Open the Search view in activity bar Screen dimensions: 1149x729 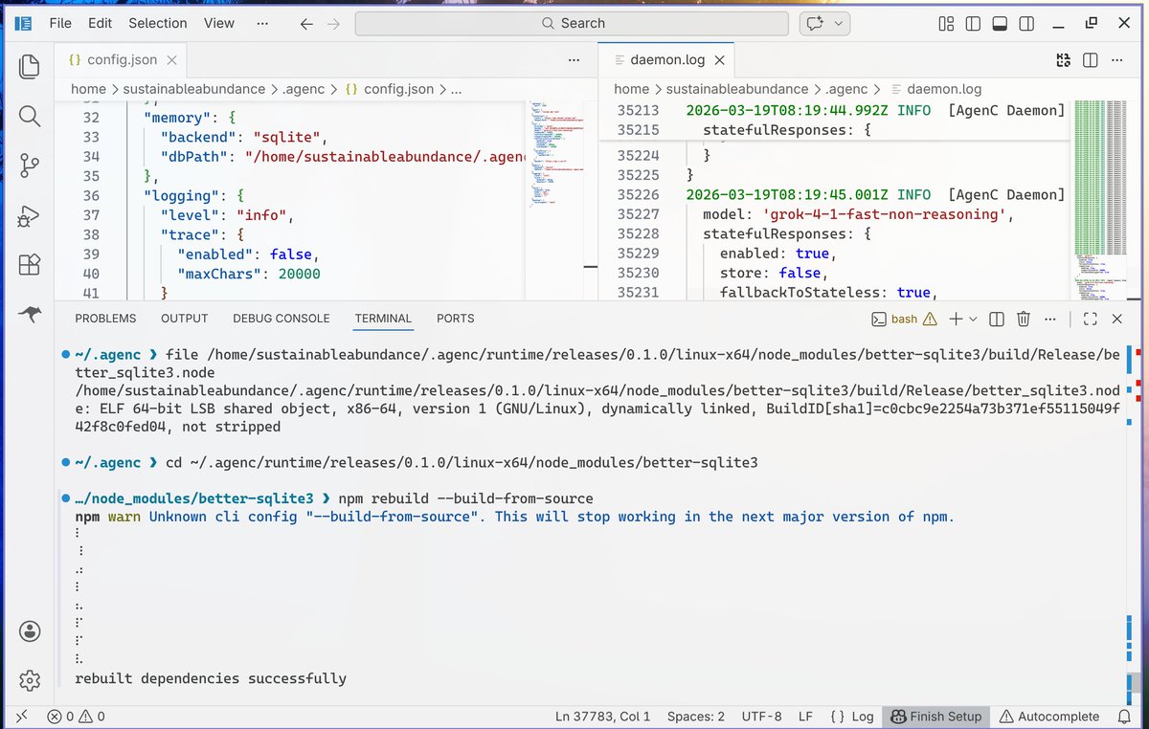pos(30,116)
